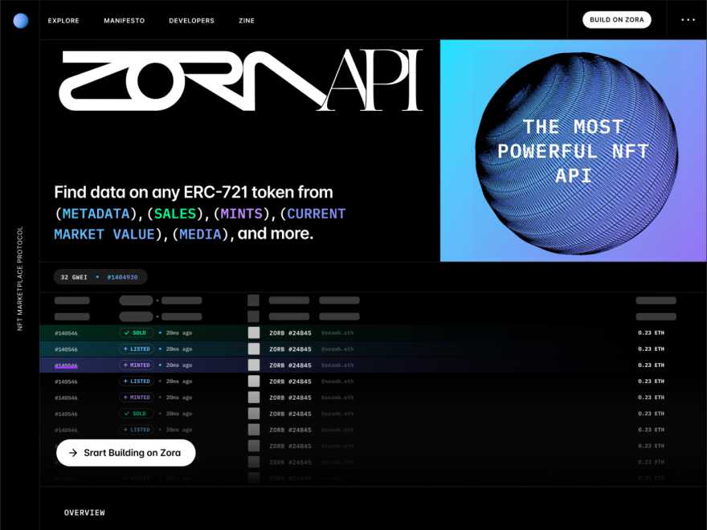Click the vertical NFT Marketplace Protocol label
This screenshot has width=707, height=530.
tap(20, 279)
